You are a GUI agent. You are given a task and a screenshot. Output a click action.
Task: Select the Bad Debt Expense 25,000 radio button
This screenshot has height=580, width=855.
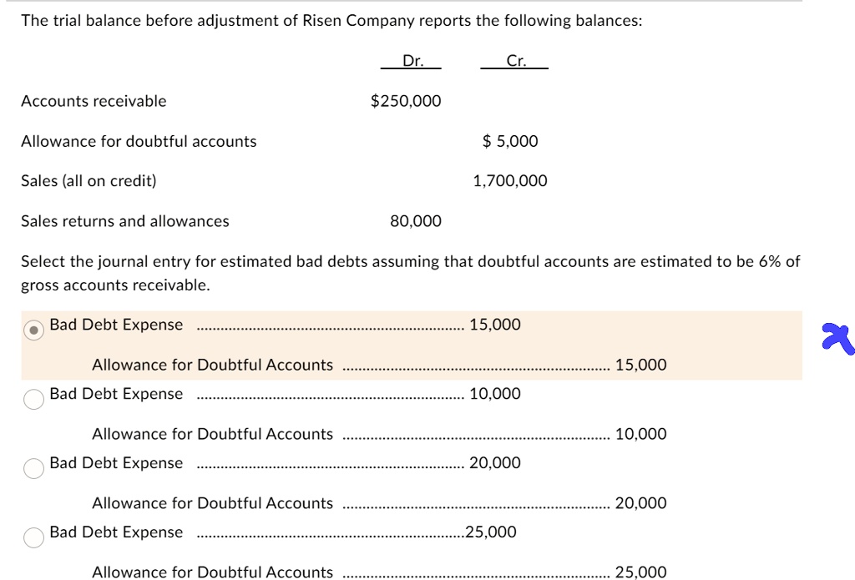33,537
